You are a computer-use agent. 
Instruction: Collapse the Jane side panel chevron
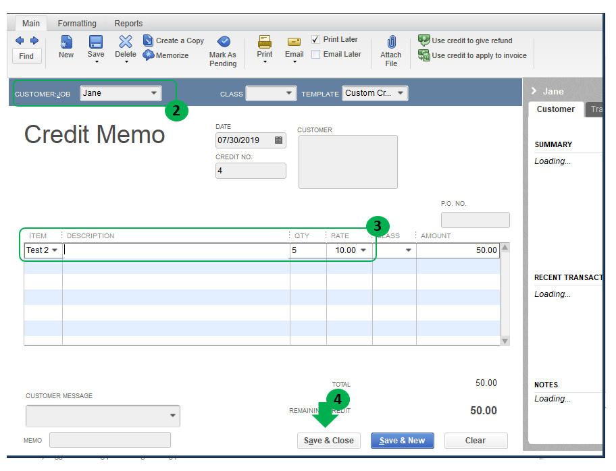pyautogui.click(x=534, y=91)
